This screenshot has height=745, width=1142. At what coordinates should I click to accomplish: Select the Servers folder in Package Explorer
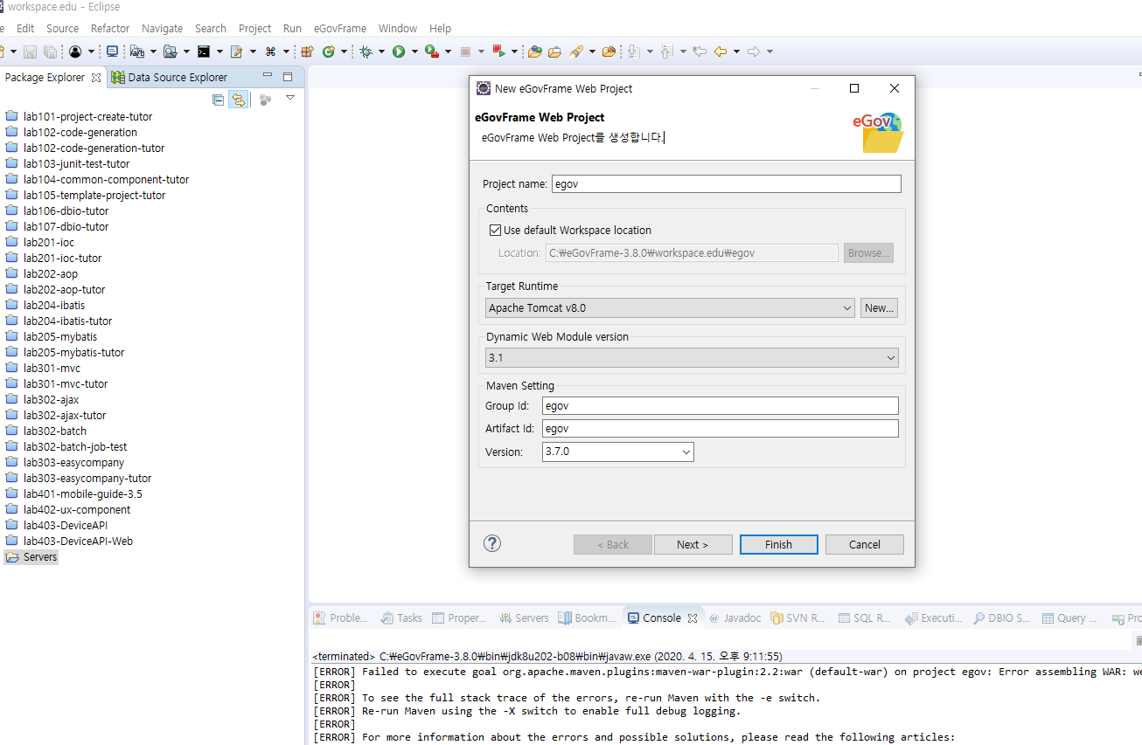pyautogui.click(x=39, y=557)
